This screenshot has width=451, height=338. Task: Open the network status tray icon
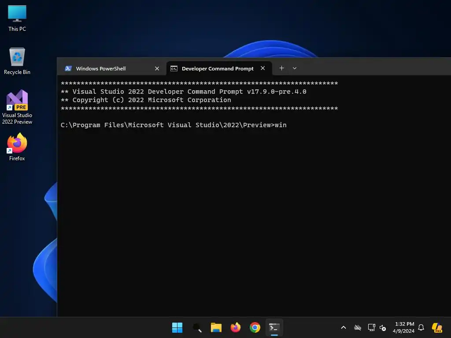pos(371,327)
